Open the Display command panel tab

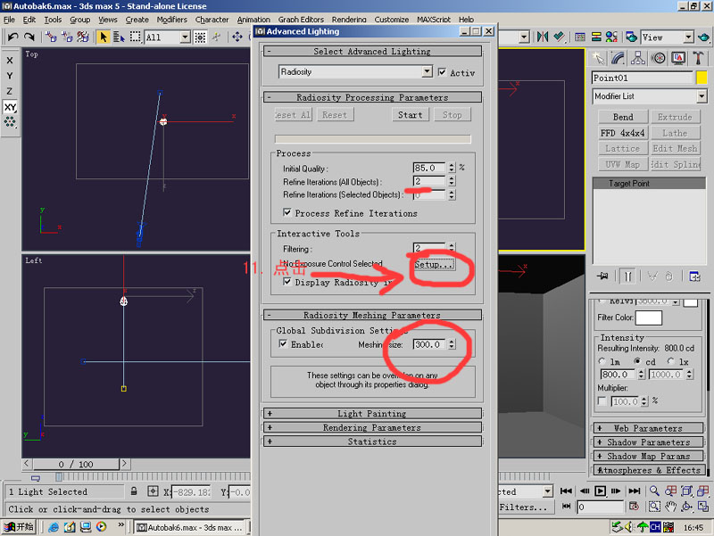click(x=678, y=58)
